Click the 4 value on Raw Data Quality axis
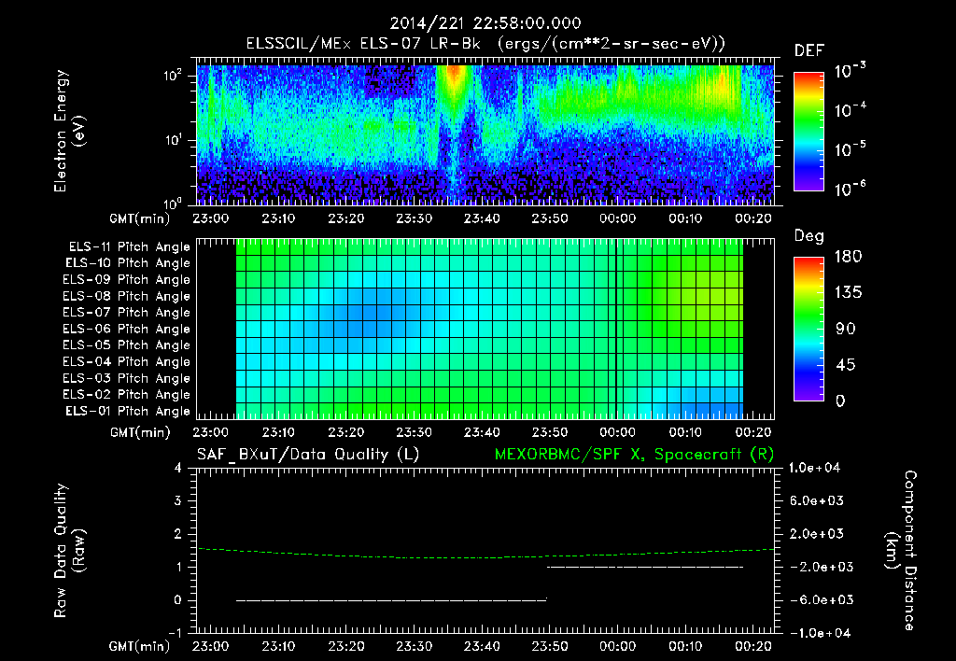Viewport: 956px width, 661px height. click(x=178, y=469)
